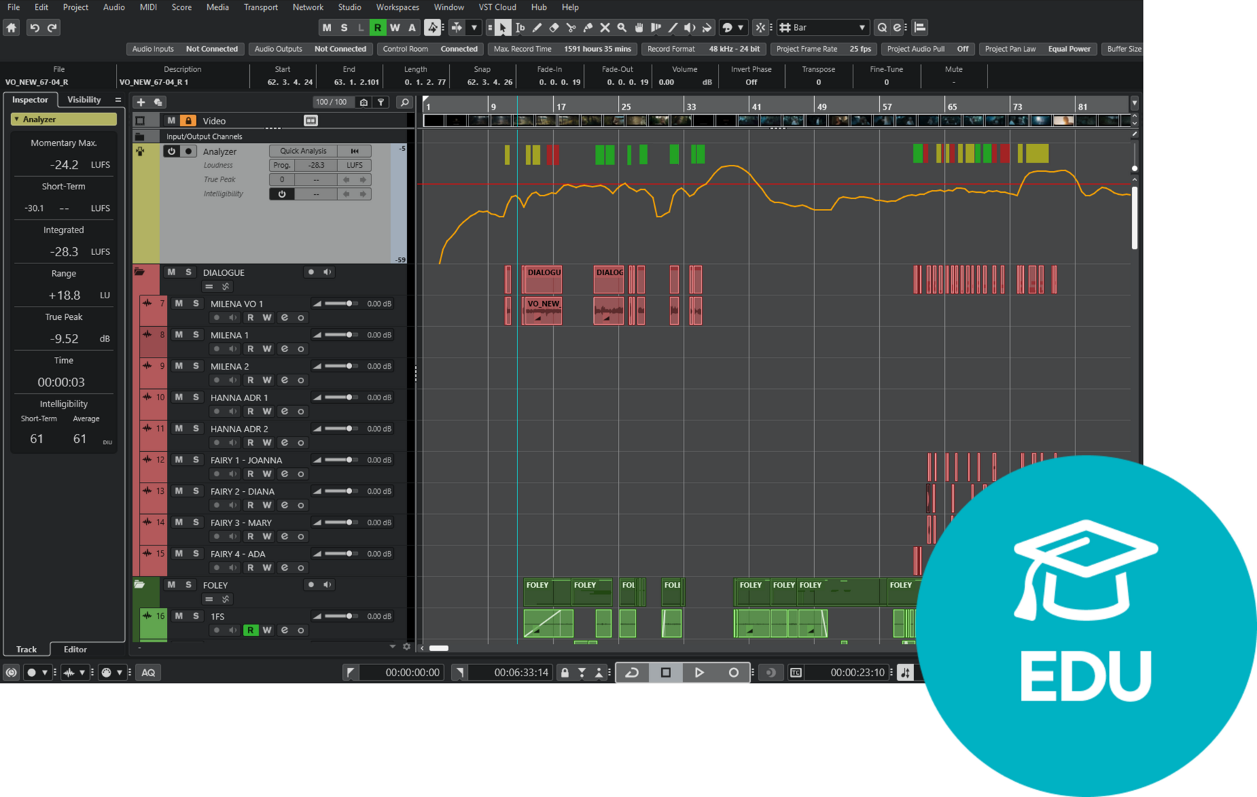Toggle the global Write automation W button
Viewport: 1257px width, 797px height.
pyautogui.click(x=395, y=28)
